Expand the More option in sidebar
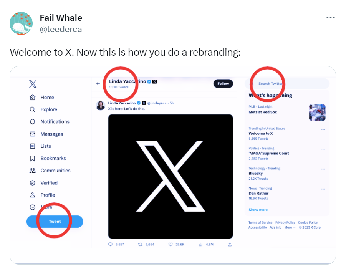The image size is (346, 270). click(41, 207)
